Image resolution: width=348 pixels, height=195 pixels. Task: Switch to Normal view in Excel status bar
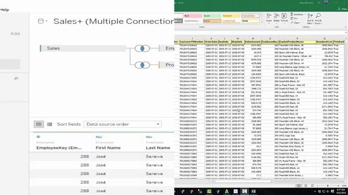point(299,185)
